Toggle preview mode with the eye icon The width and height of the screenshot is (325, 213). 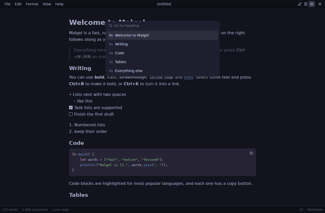point(312,4)
